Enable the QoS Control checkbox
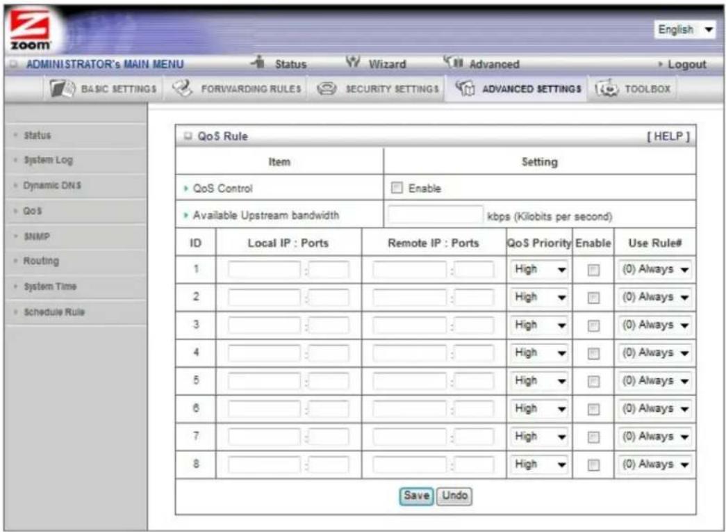 [396, 188]
